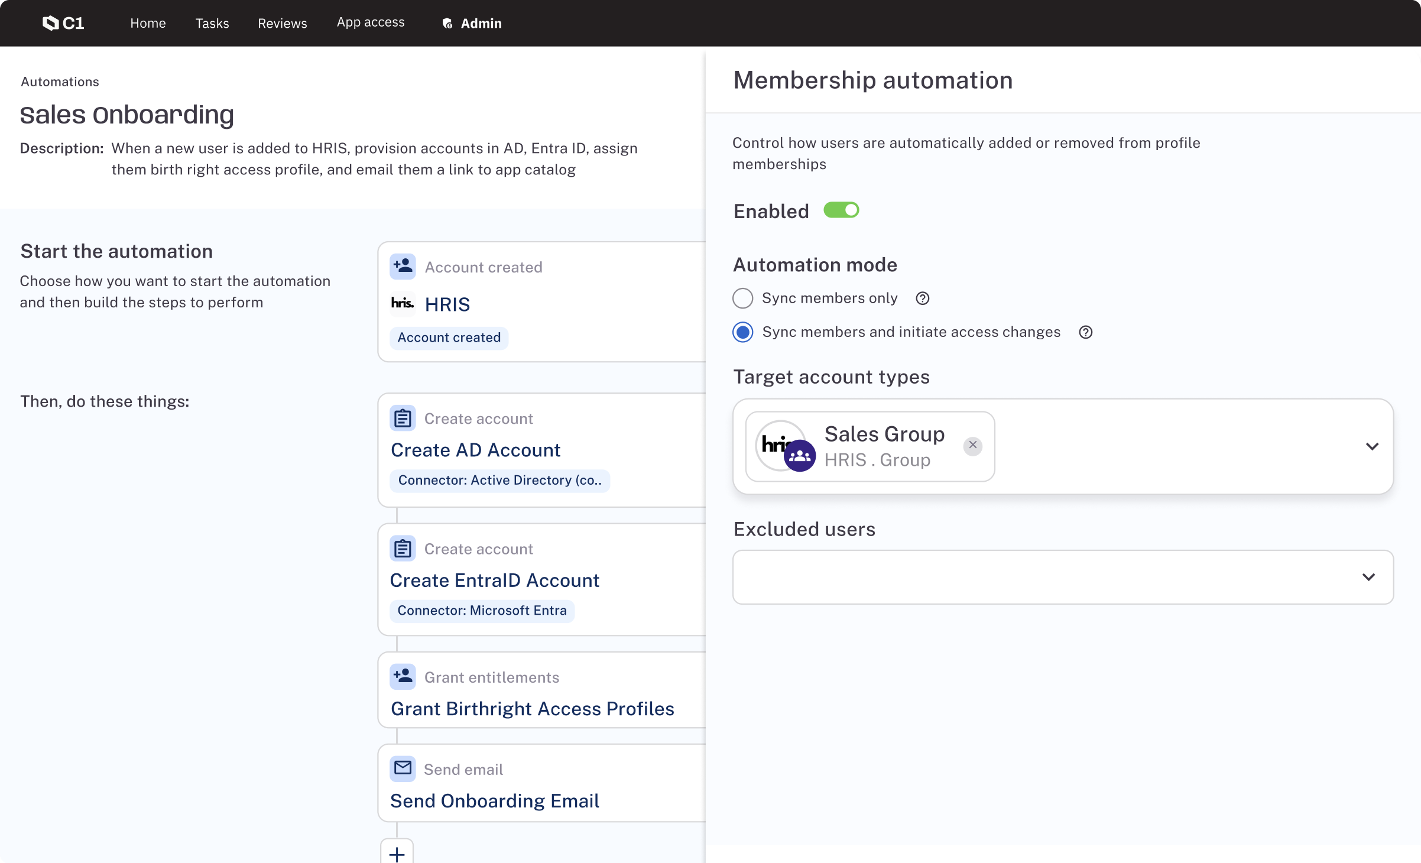Viewport: 1421px width, 863px height.
Task: Click the Account created person icon
Action: pos(403,267)
